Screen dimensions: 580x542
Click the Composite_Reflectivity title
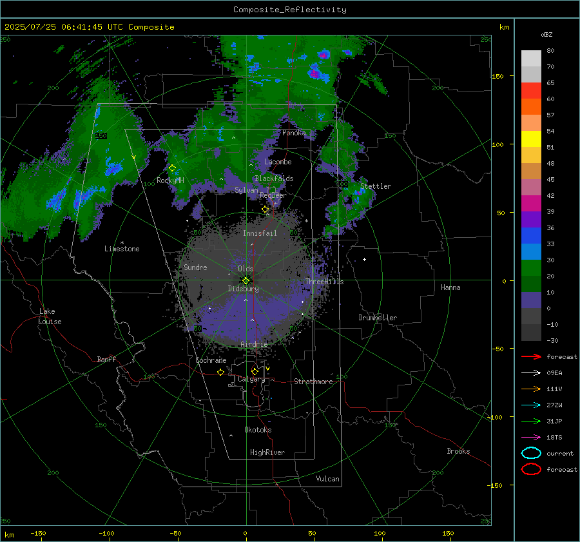pos(290,10)
